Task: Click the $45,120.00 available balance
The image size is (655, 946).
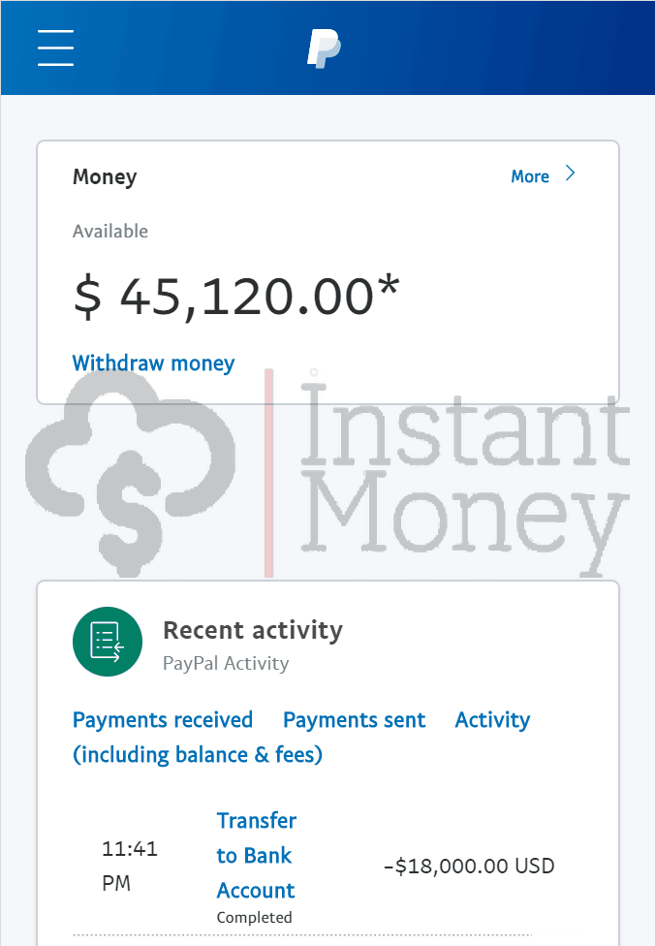Action: click(235, 297)
